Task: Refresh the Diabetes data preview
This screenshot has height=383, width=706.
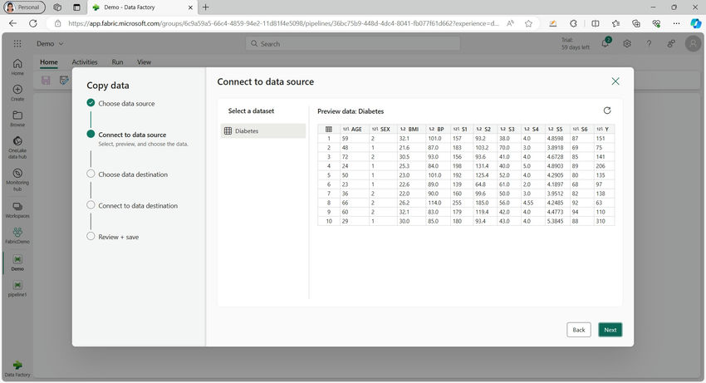Action: (x=607, y=110)
